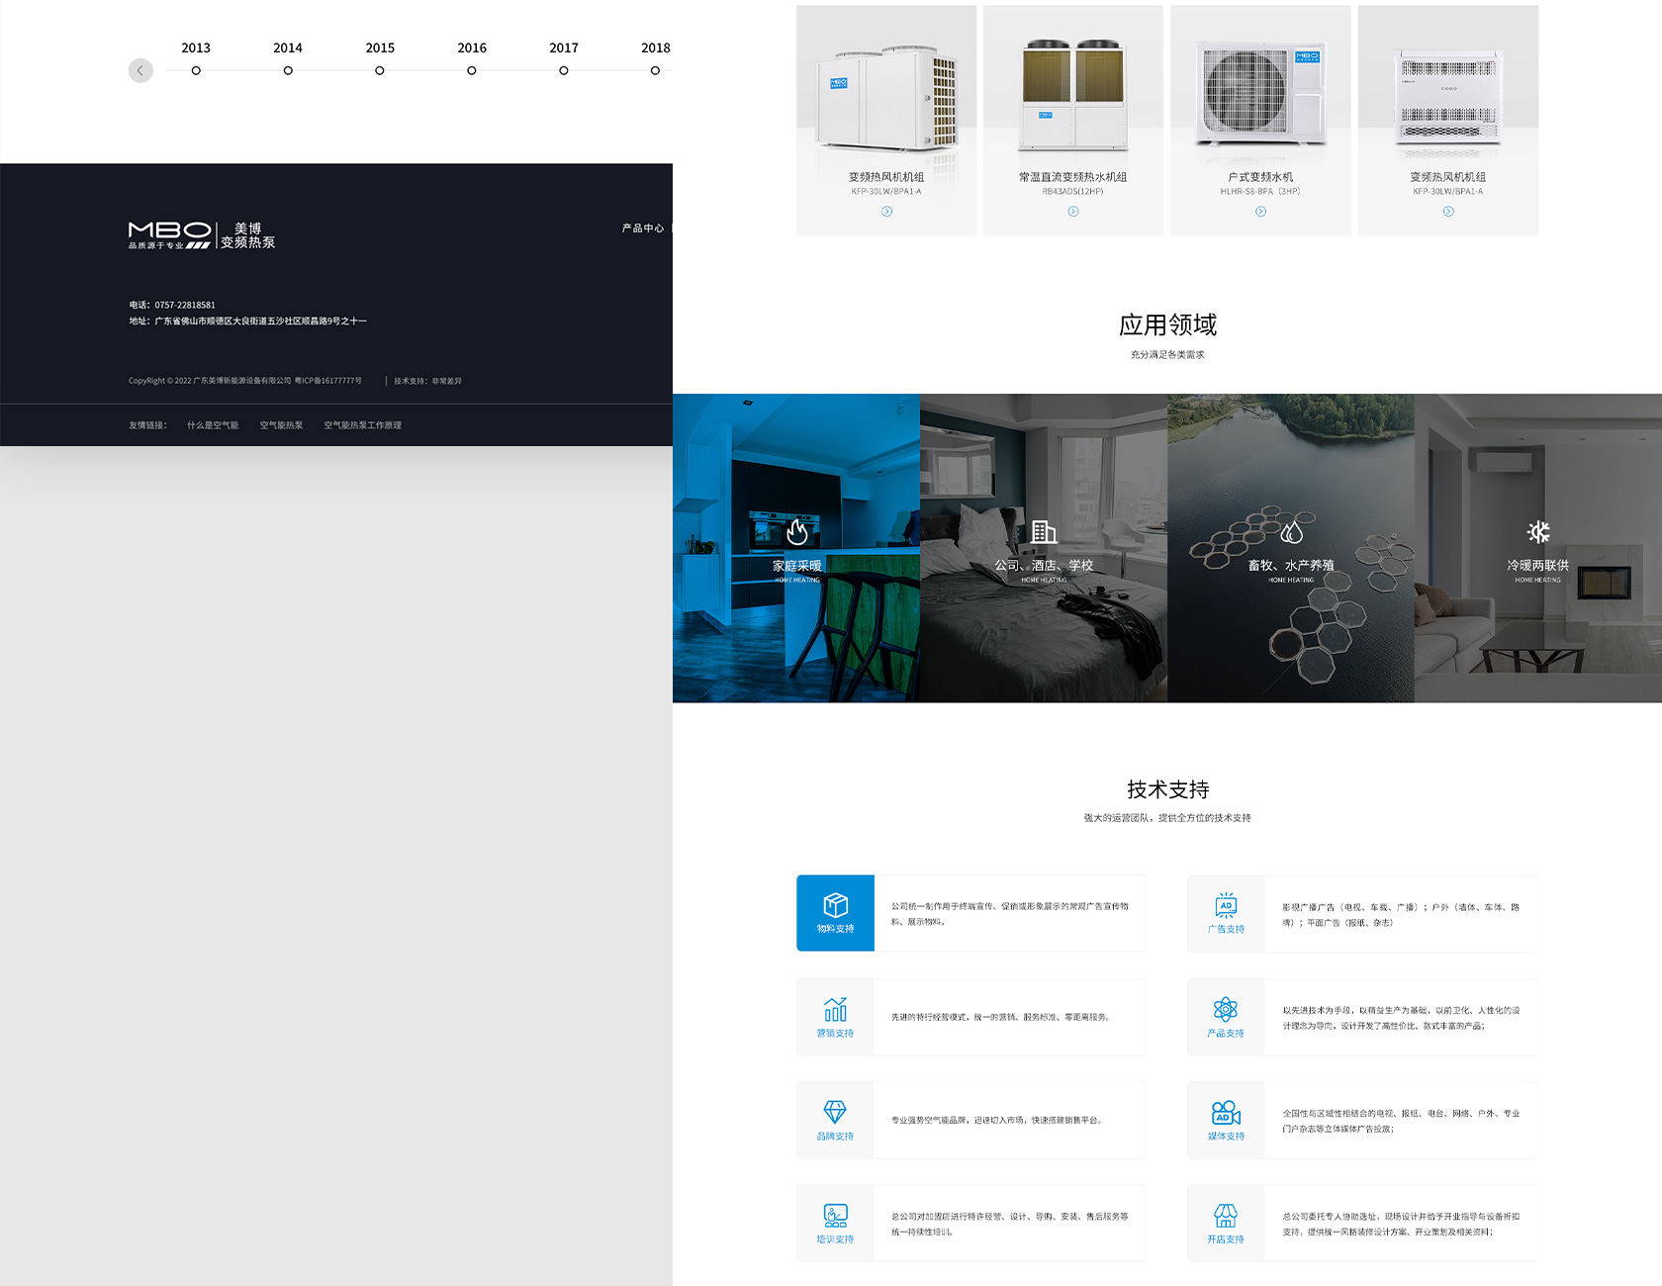The height and width of the screenshot is (1286, 1662).
Task: Select the 品牌支持 diamond icon
Action: coord(835,1112)
